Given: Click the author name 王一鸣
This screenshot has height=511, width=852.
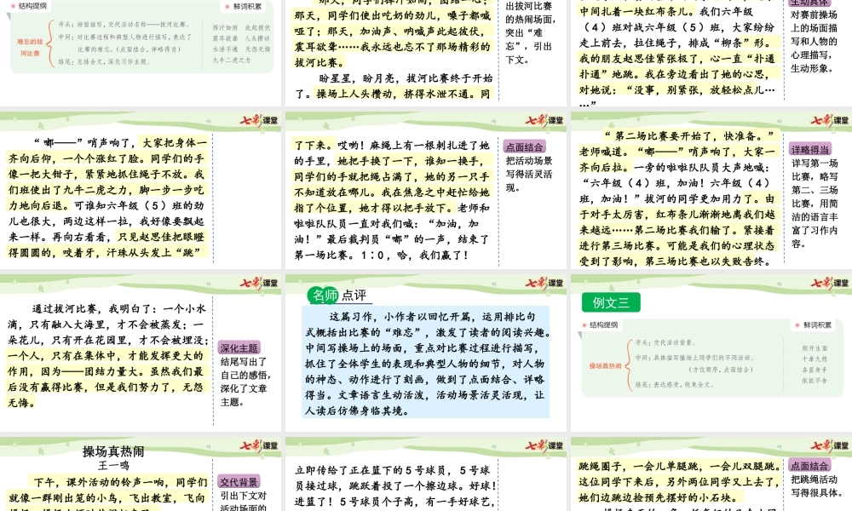Looking at the screenshot, I should pos(113,465).
